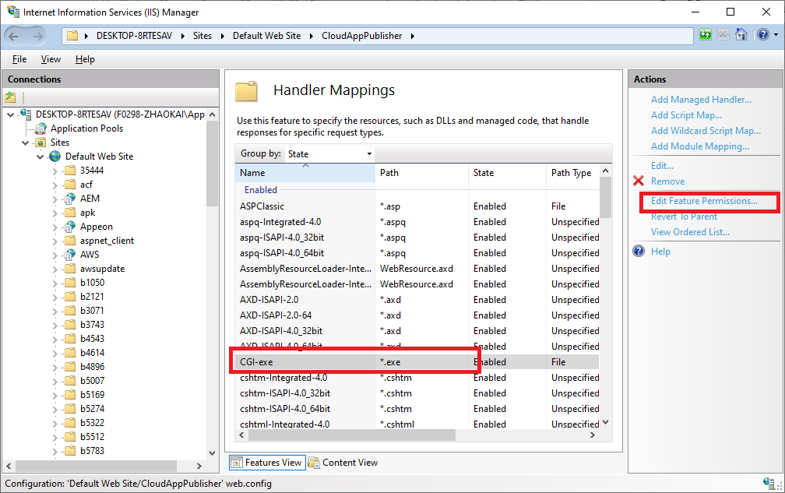Click the Edit Feature Permissions link
785x493 pixels.
pyautogui.click(x=704, y=201)
